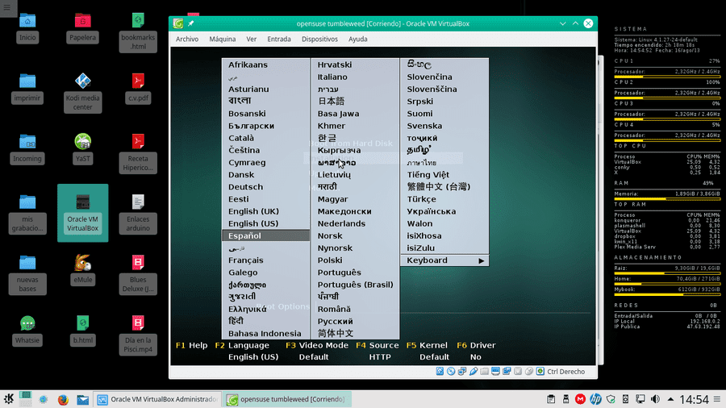Click the hard disk activity indicator in VirtualBox status bar
Image resolution: width=726 pixels, height=408 pixels.
coord(440,372)
